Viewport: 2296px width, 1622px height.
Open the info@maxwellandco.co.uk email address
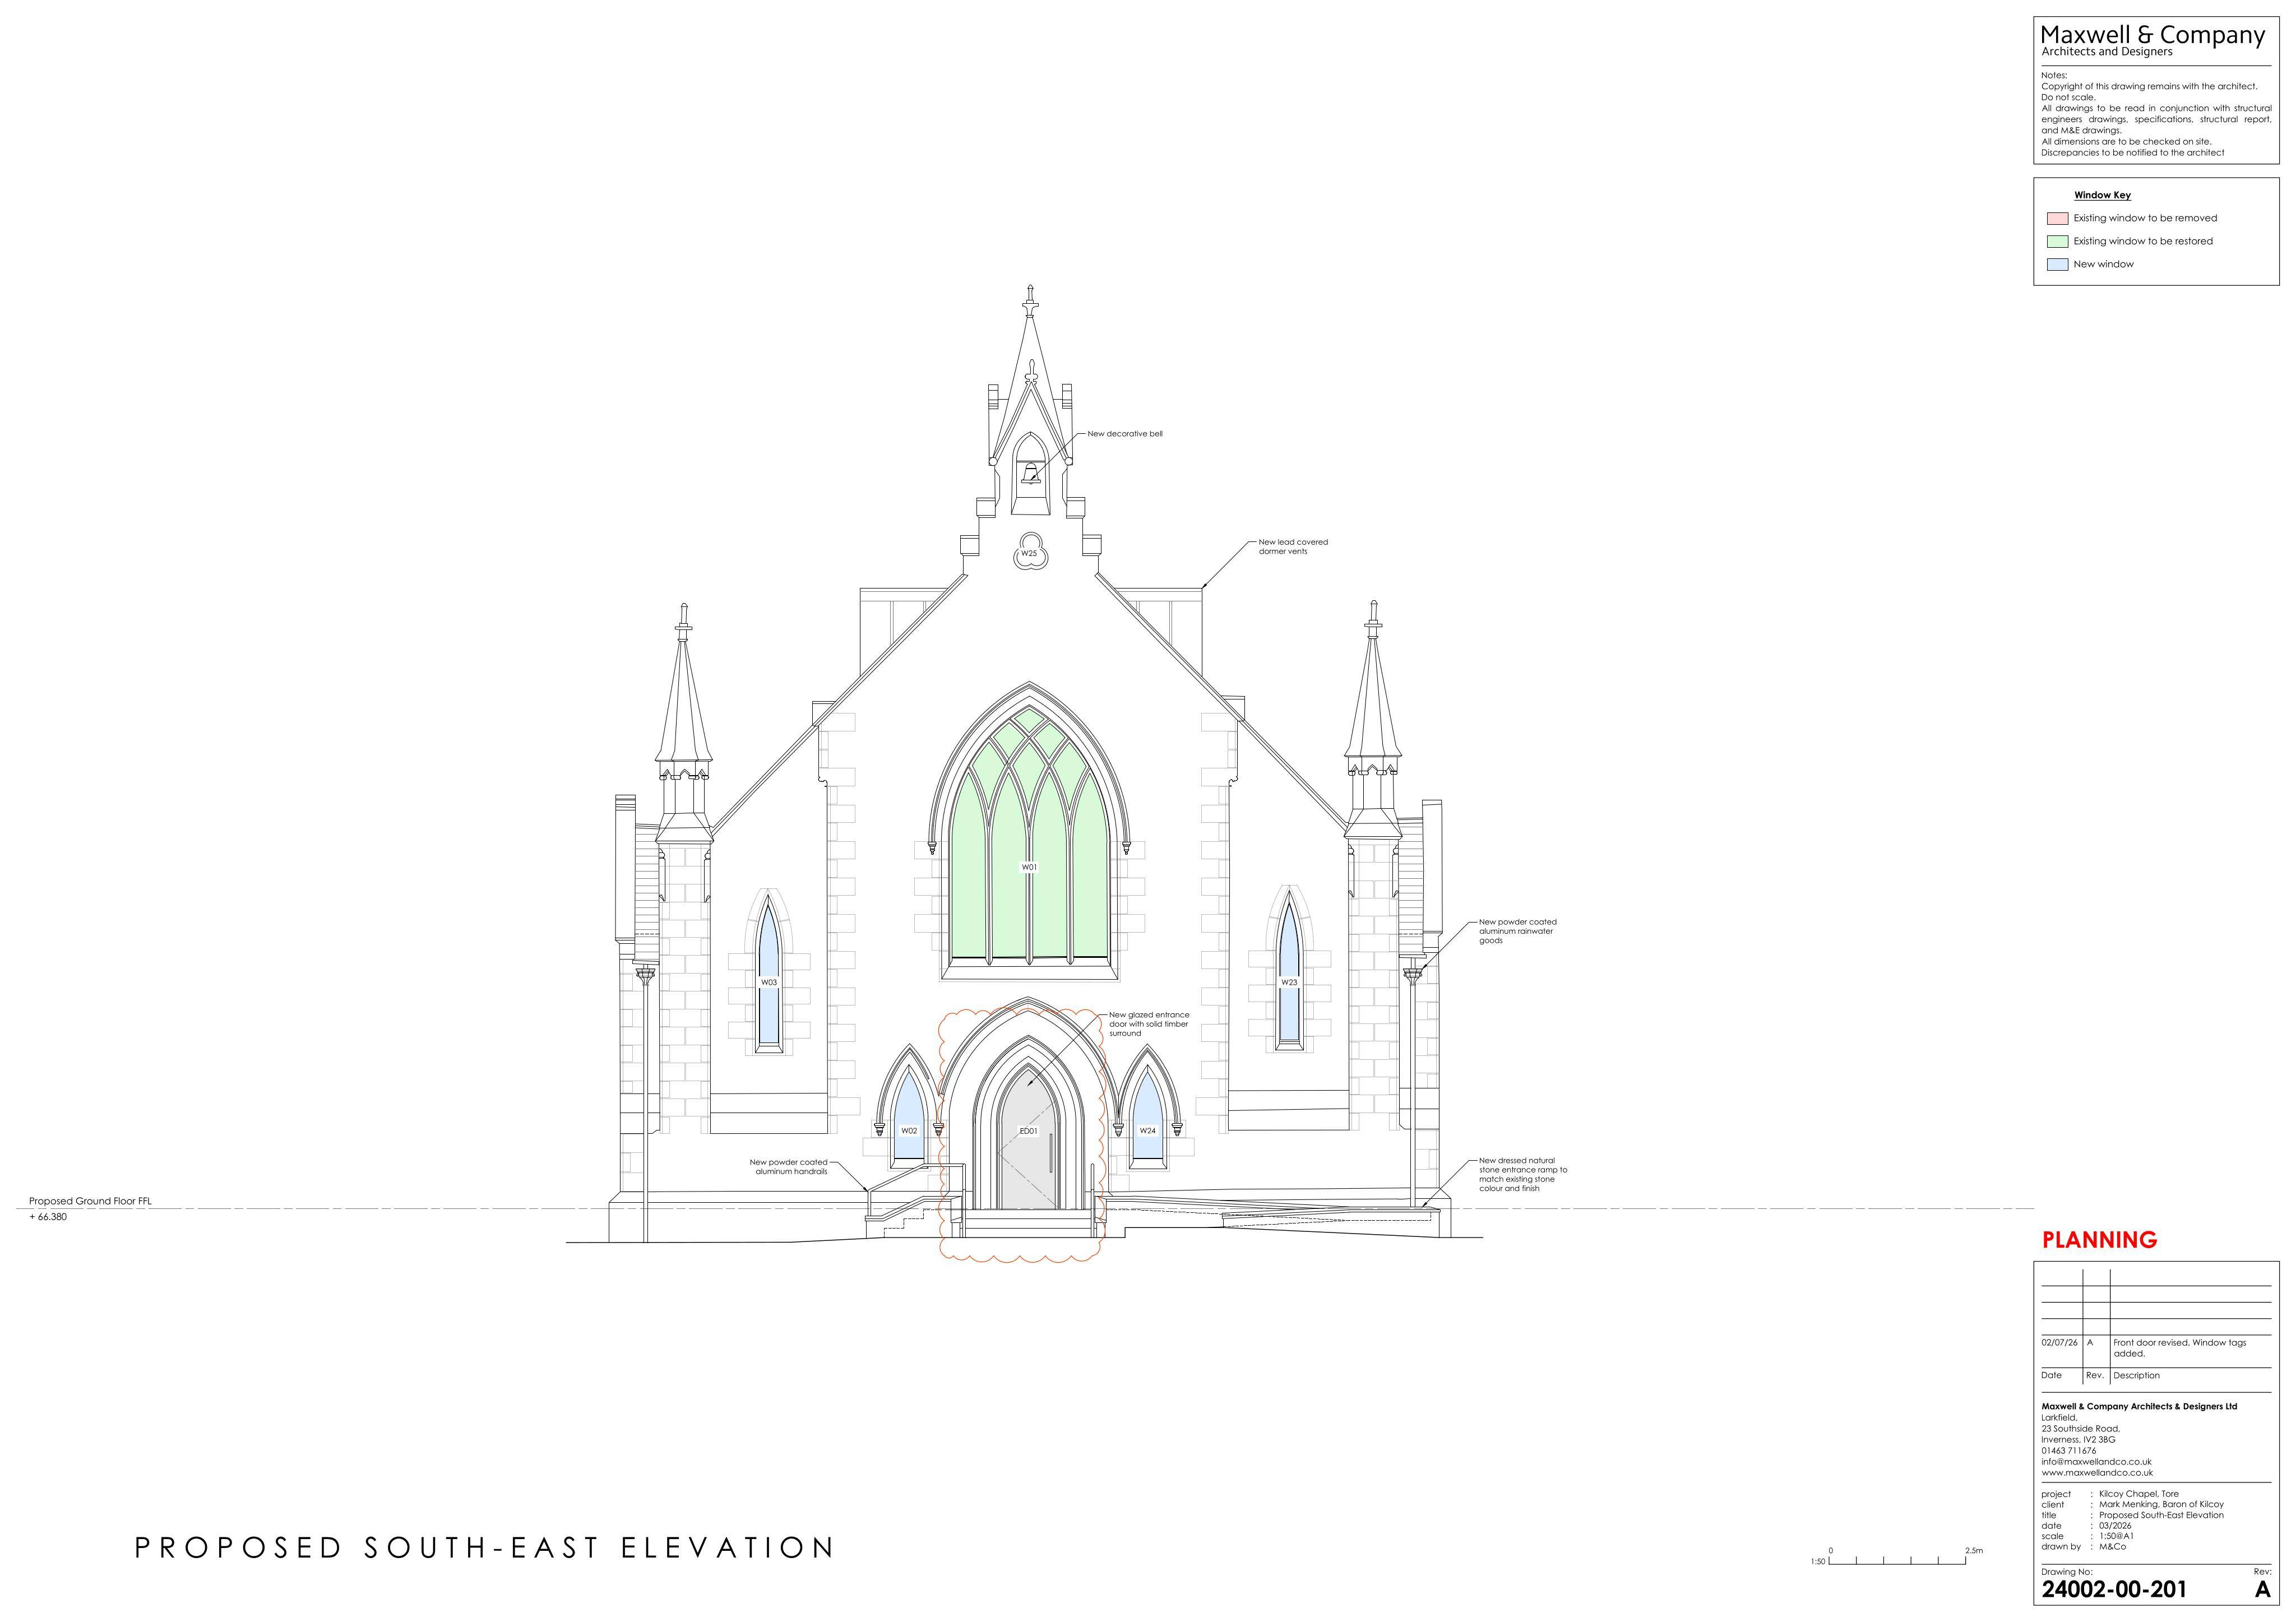2096,1461
